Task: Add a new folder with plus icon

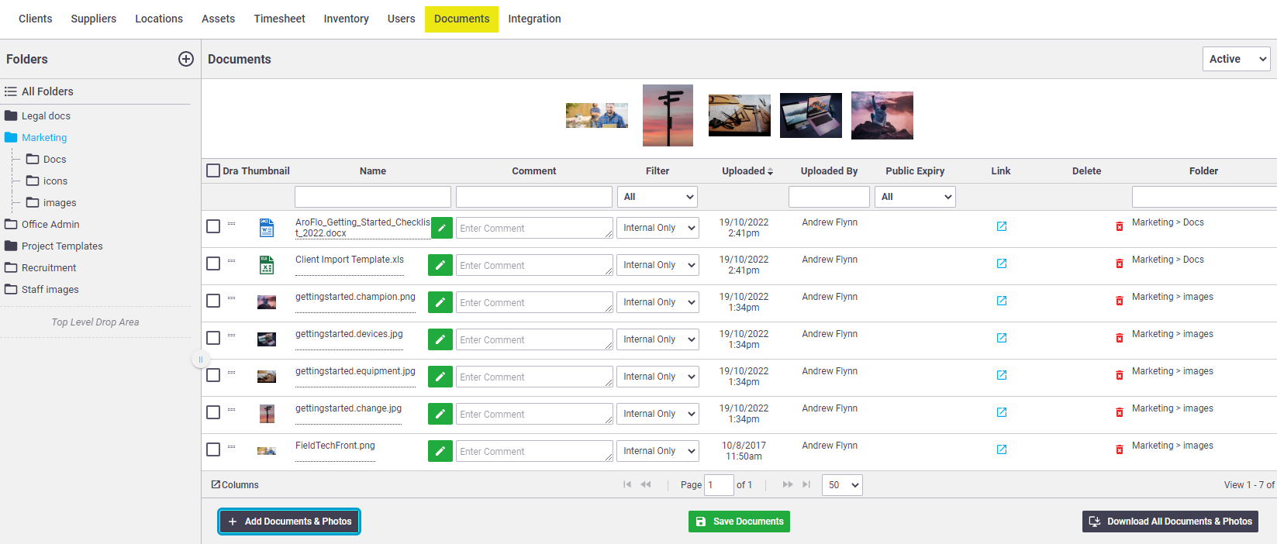Action: (x=186, y=59)
